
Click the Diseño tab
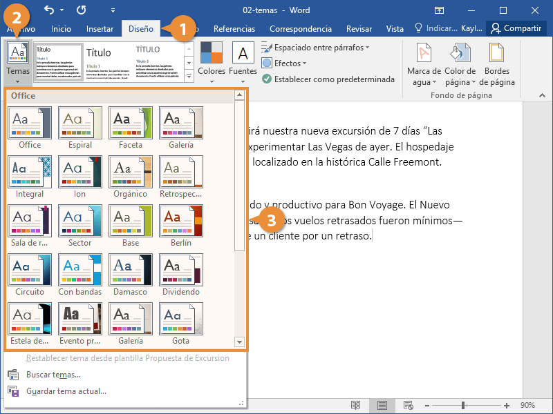(x=141, y=28)
